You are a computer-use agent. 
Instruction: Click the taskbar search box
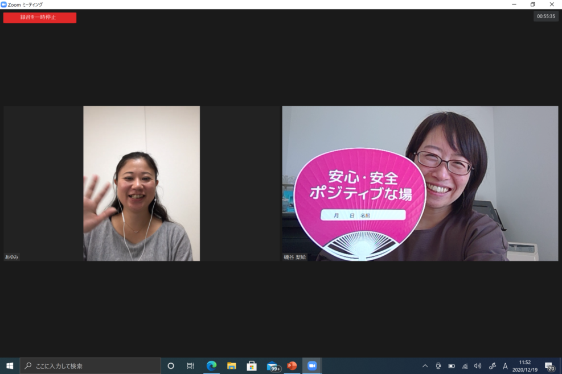click(x=90, y=365)
